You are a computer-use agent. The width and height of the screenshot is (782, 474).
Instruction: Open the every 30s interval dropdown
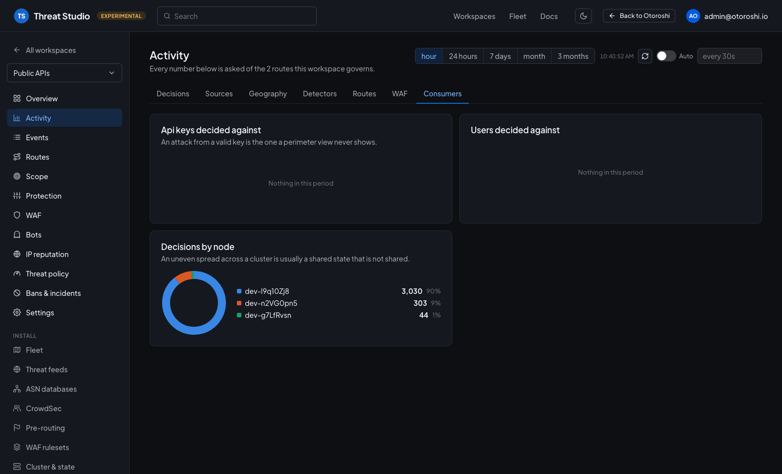point(729,56)
